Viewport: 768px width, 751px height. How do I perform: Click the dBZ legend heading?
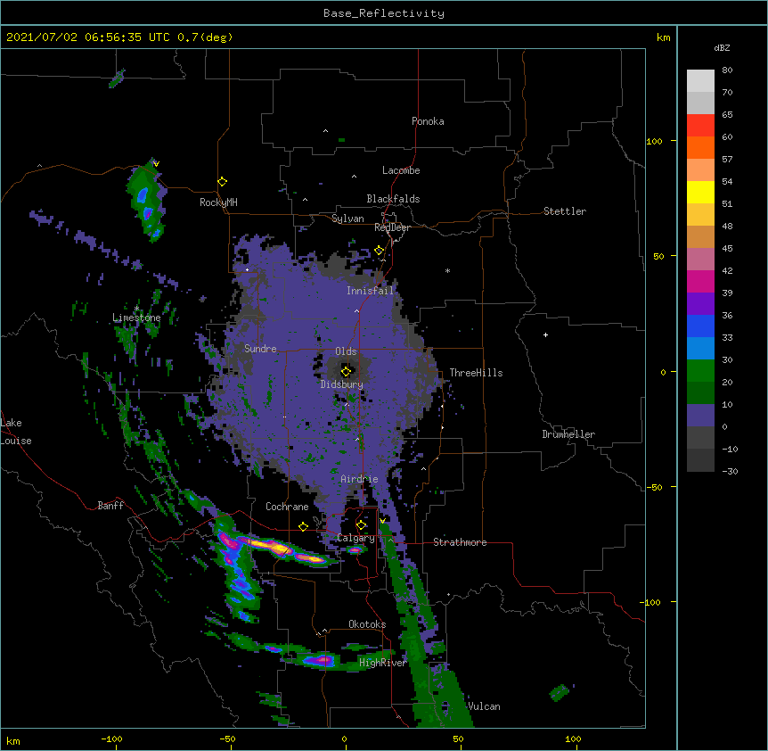pyautogui.click(x=722, y=48)
